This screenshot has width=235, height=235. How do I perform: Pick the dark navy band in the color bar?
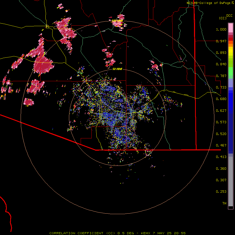pos(231,132)
